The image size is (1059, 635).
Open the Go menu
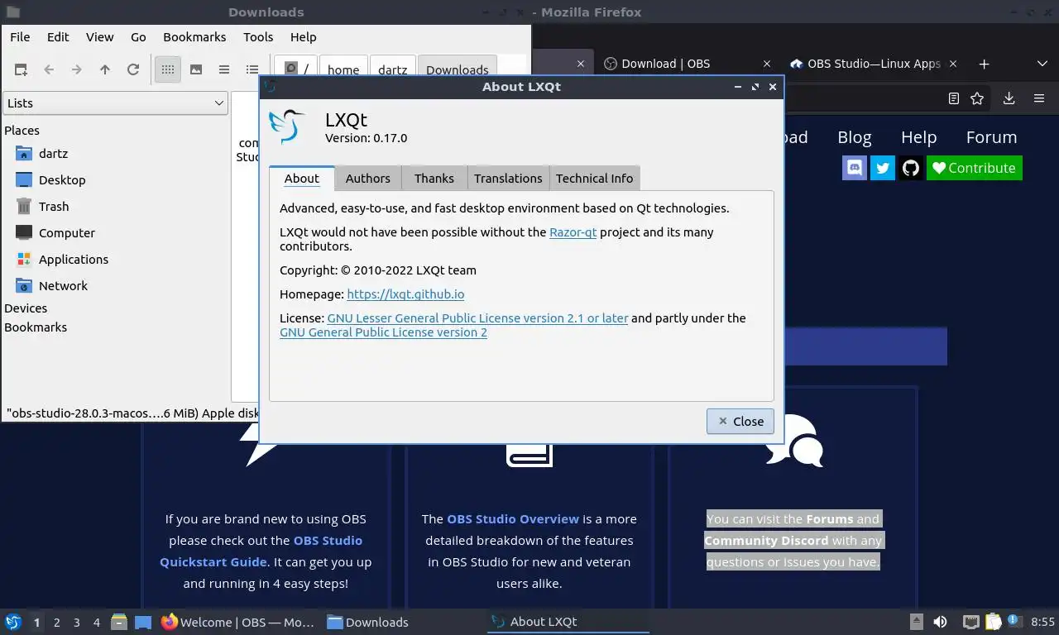coord(138,36)
